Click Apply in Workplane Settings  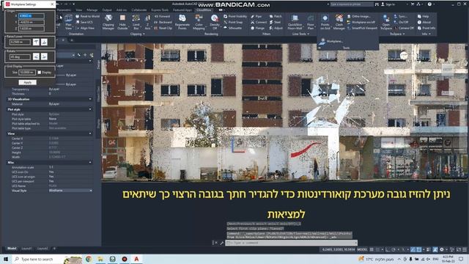click(x=28, y=82)
